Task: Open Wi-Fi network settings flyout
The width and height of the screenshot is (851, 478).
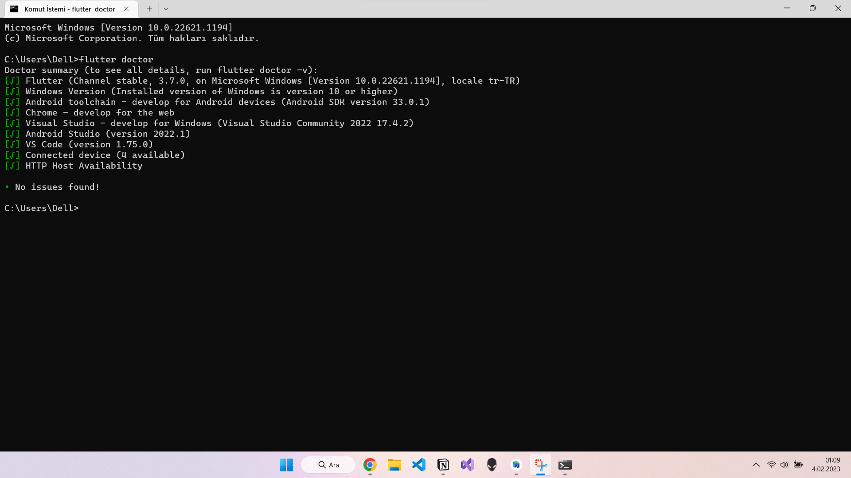Action: 771,465
